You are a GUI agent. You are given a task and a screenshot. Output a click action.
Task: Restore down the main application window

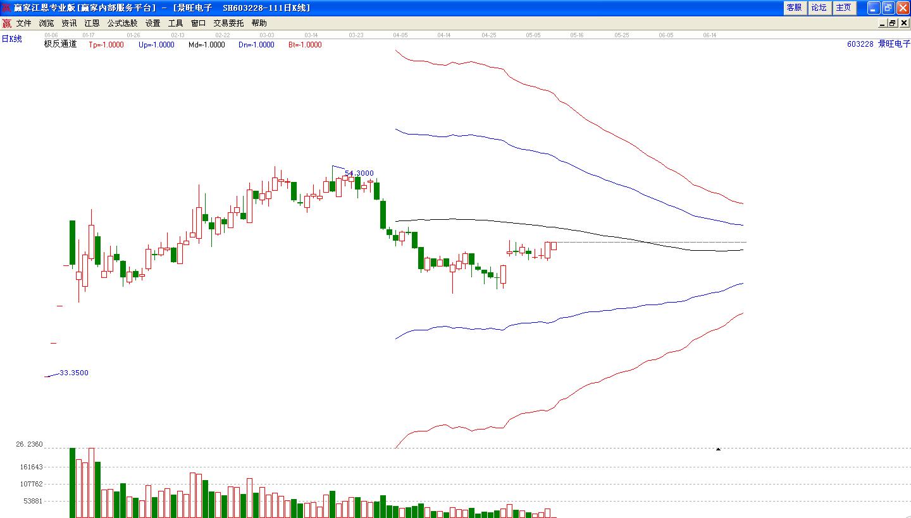pyautogui.click(x=888, y=8)
